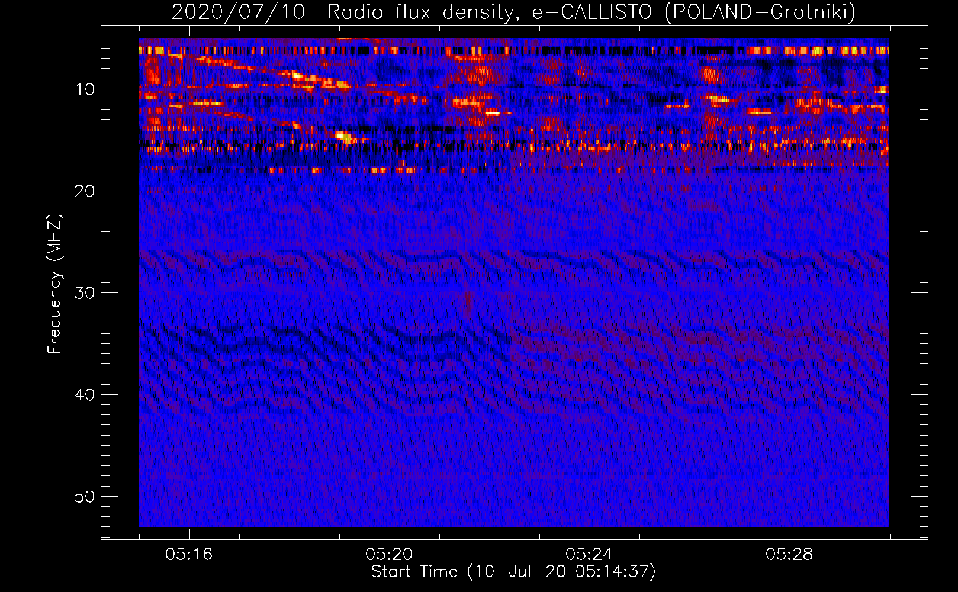The width and height of the screenshot is (958, 592).
Task: Click the 50 MHz frequency tick label
Action: pyautogui.click(x=85, y=497)
